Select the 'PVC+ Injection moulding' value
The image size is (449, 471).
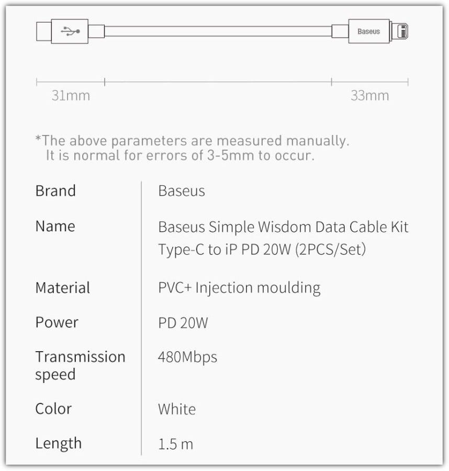tap(239, 288)
